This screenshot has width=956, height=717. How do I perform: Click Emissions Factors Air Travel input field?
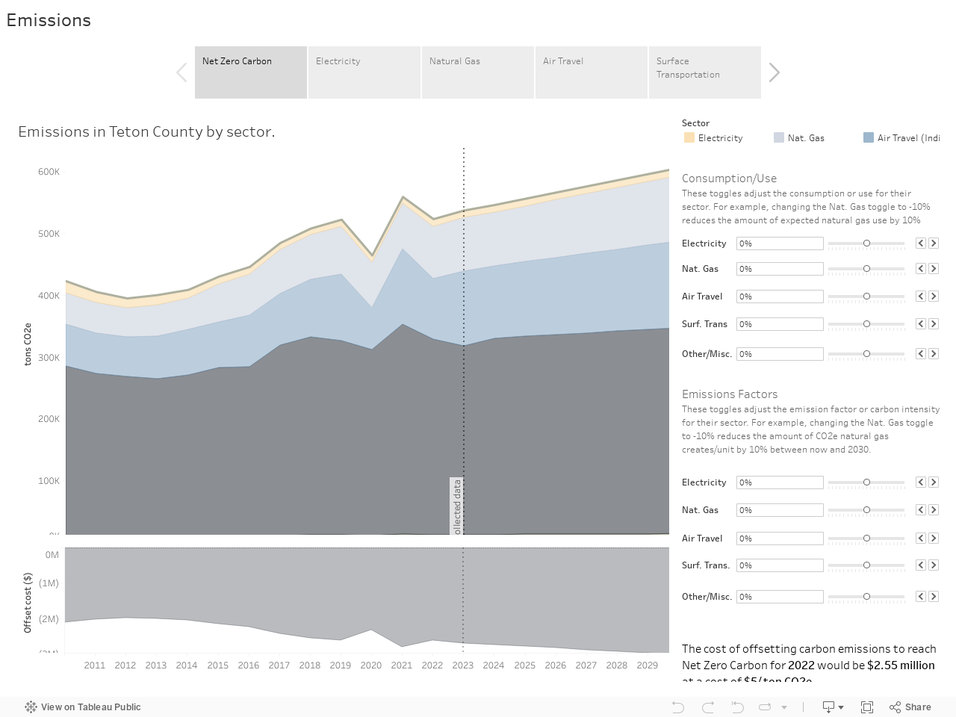point(780,538)
